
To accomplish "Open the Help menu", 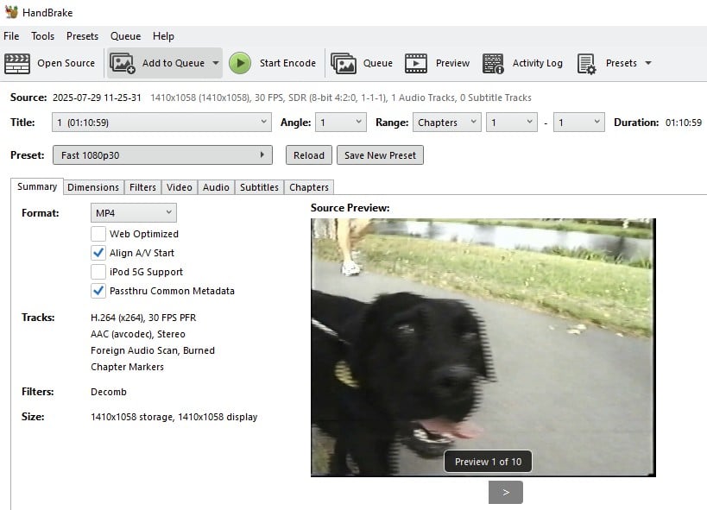I will click(163, 36).
